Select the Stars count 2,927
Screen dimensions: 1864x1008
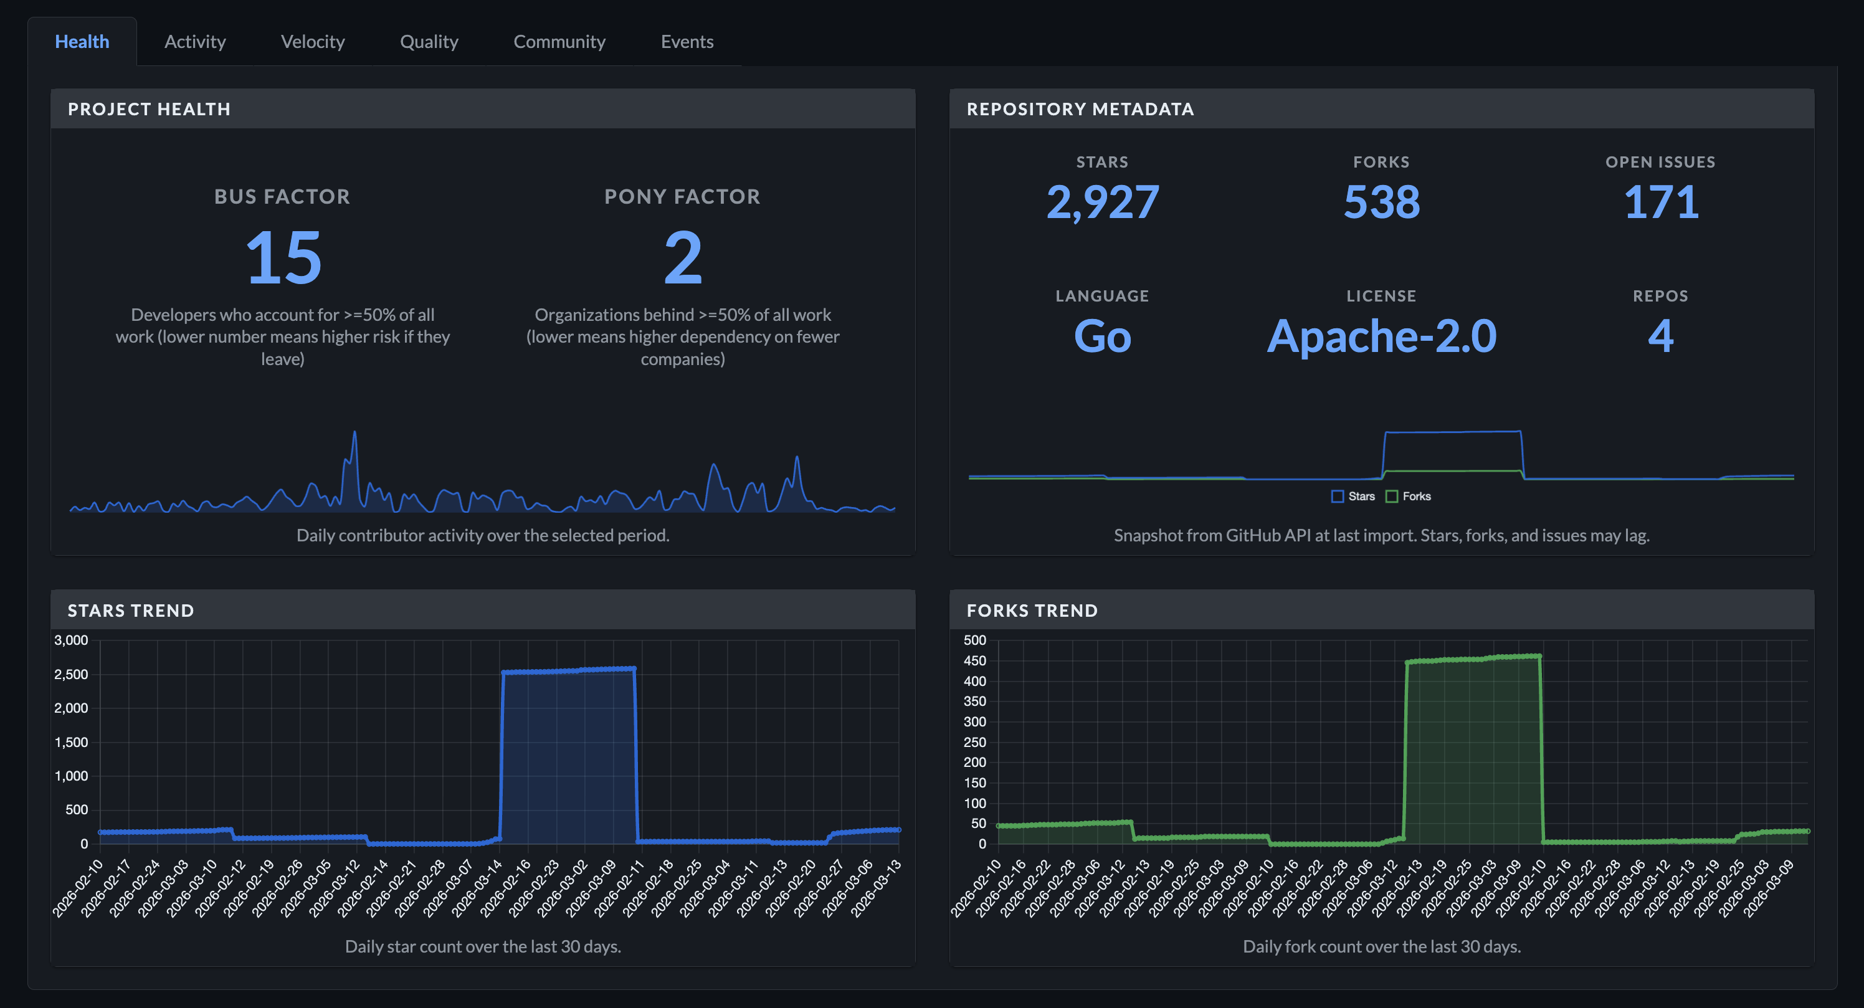(x=1102, y=203)
